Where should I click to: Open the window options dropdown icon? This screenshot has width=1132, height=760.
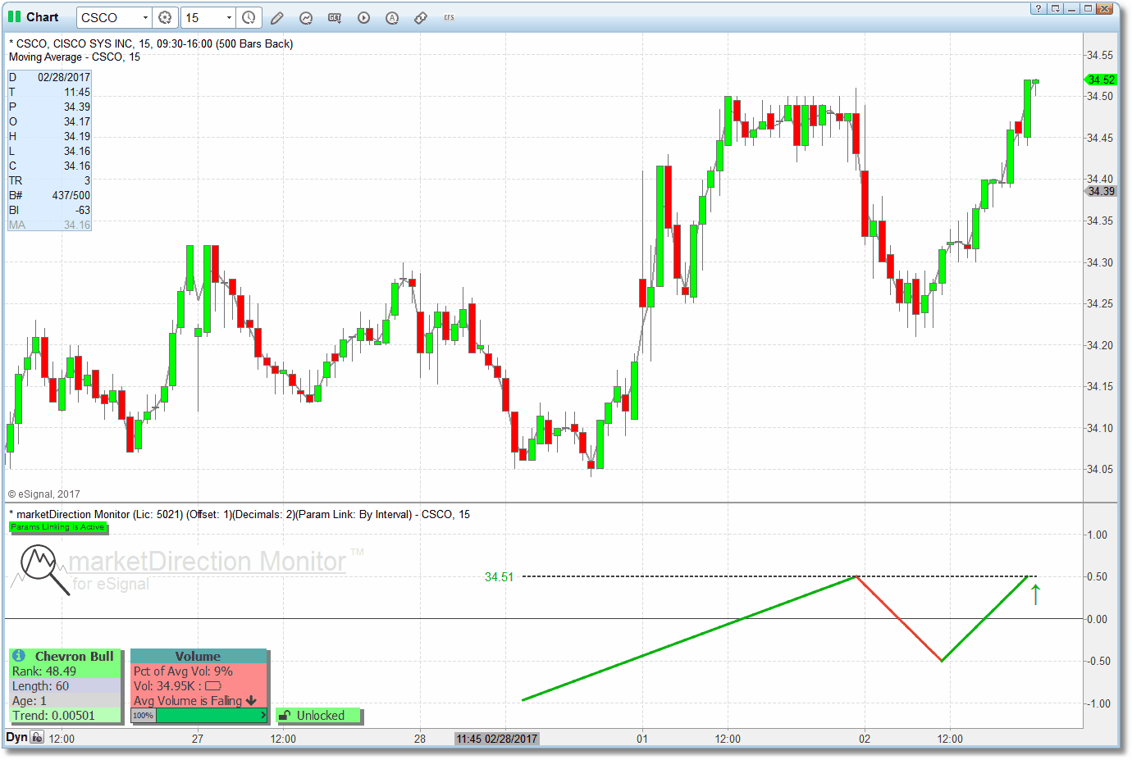(x=1055, y=8)
